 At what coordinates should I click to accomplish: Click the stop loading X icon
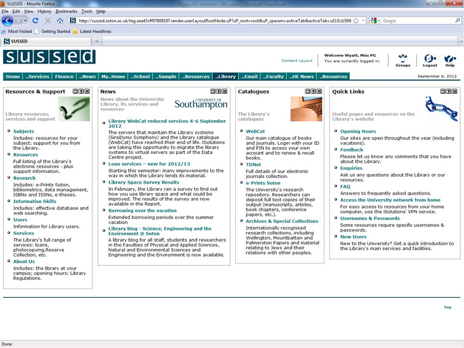point(48,21)
